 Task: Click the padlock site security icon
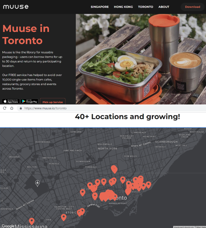[x=21, y=108]
